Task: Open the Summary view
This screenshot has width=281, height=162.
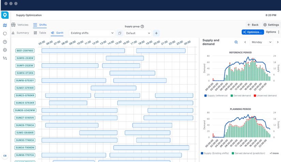Action: (x=20, y=33)
